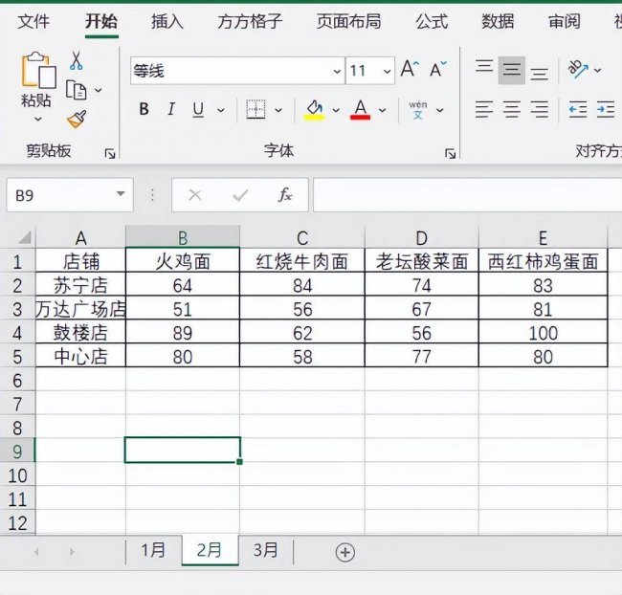The height and width of the screenshot is (595, 622).
Task: Toggle bold formatting
Action: tap(144, 109)
